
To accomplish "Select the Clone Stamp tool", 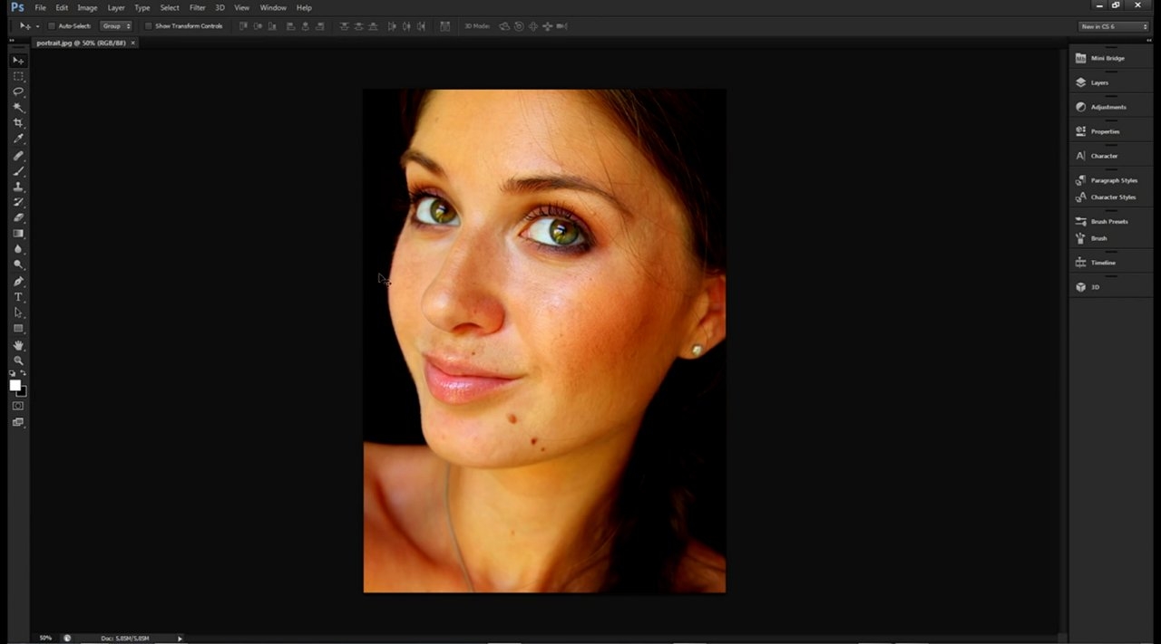I will click(x=18, y=187).
